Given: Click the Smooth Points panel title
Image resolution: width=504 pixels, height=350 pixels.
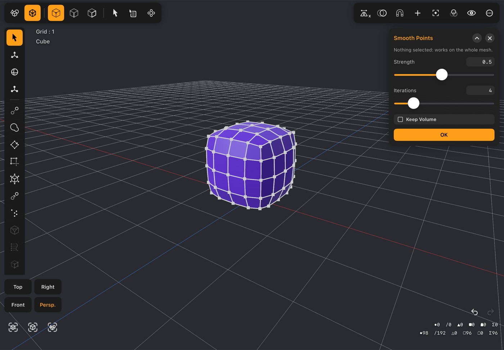Looking at the screenshot, I should (x=413, y=38).
